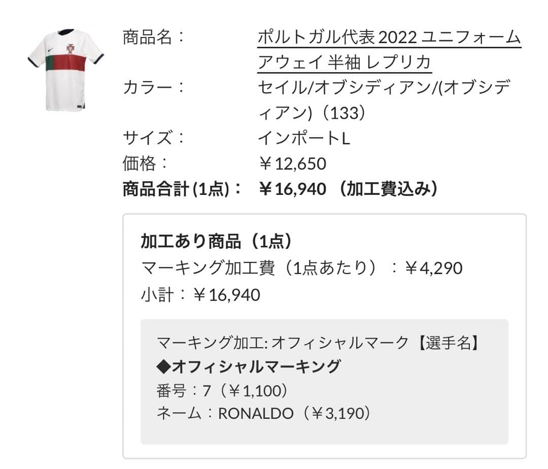Screen dimensions: 548x469
Task: Click the インポートL size value
Action: (x=304, y=138)
